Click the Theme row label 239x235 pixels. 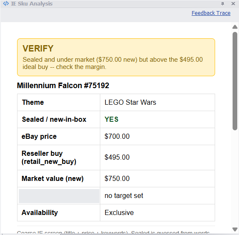coord(33,102)
